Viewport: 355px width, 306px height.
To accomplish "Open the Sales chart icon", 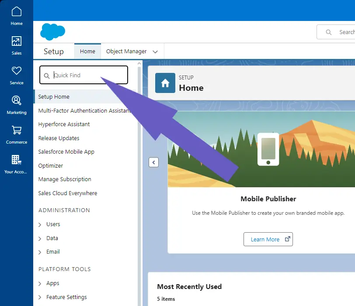I will click(x=17, y=41).
